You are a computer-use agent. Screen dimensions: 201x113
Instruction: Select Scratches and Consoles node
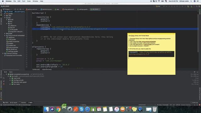pyautogui.click(x=13, y=56)
